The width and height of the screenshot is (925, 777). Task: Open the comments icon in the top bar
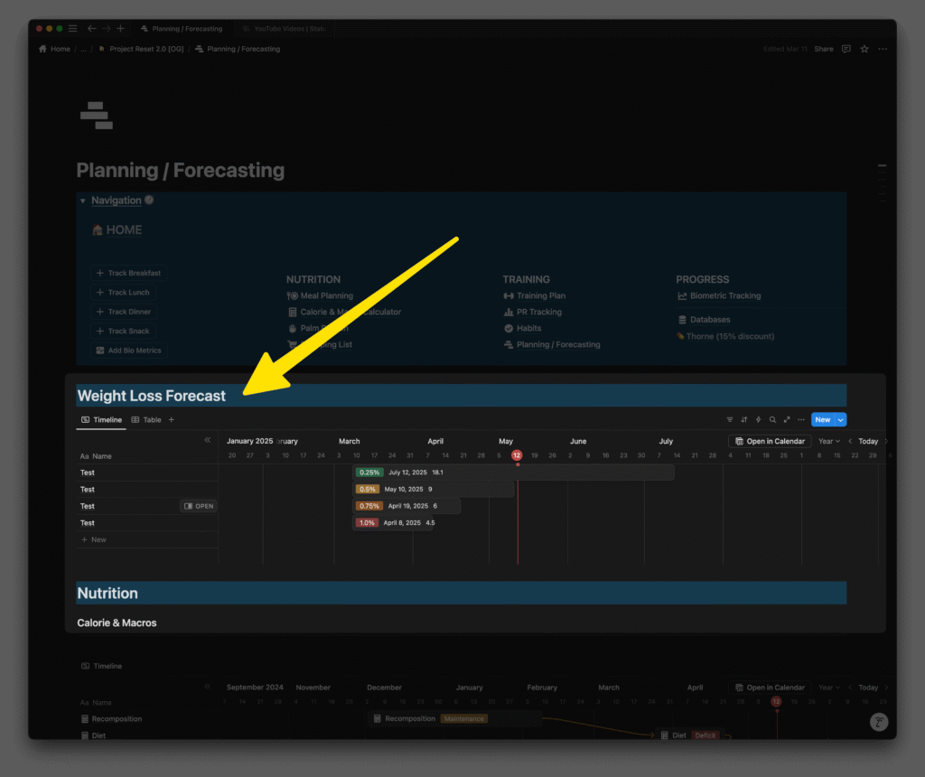pyautogui.click(x=846, y=49)
